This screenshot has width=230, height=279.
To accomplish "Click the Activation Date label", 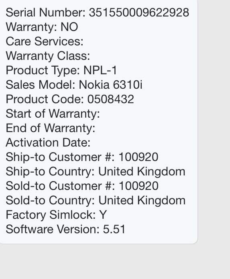I will 48,143.
